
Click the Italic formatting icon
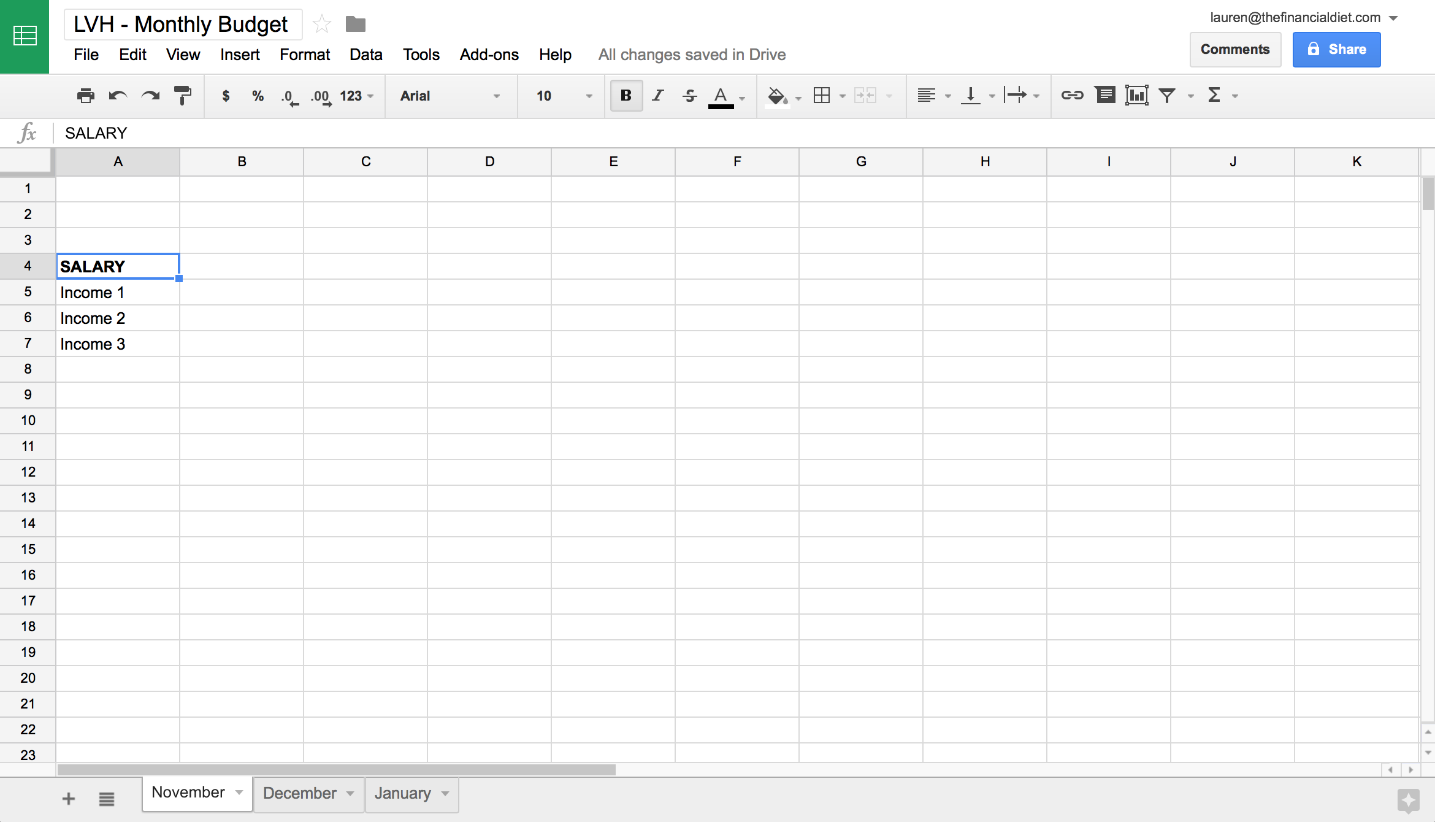(657, 96)
